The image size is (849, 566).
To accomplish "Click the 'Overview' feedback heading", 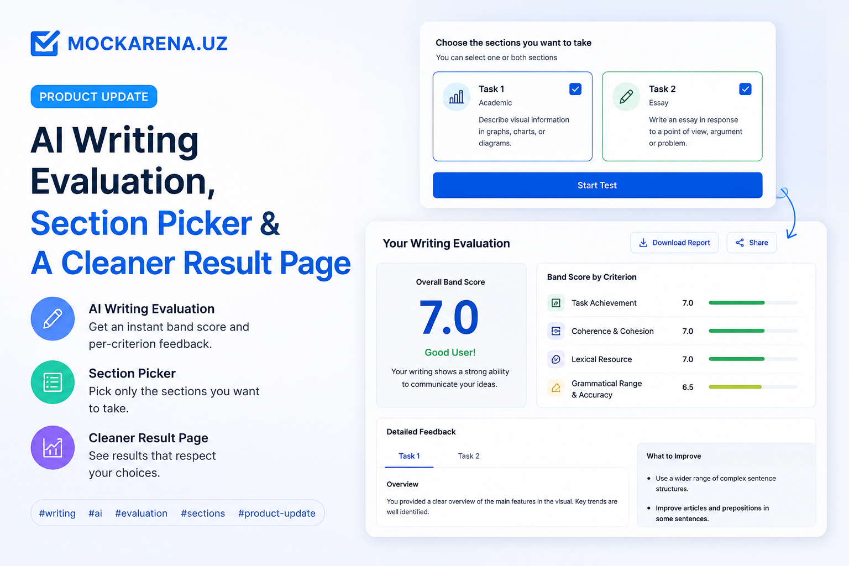I will 402,484.
